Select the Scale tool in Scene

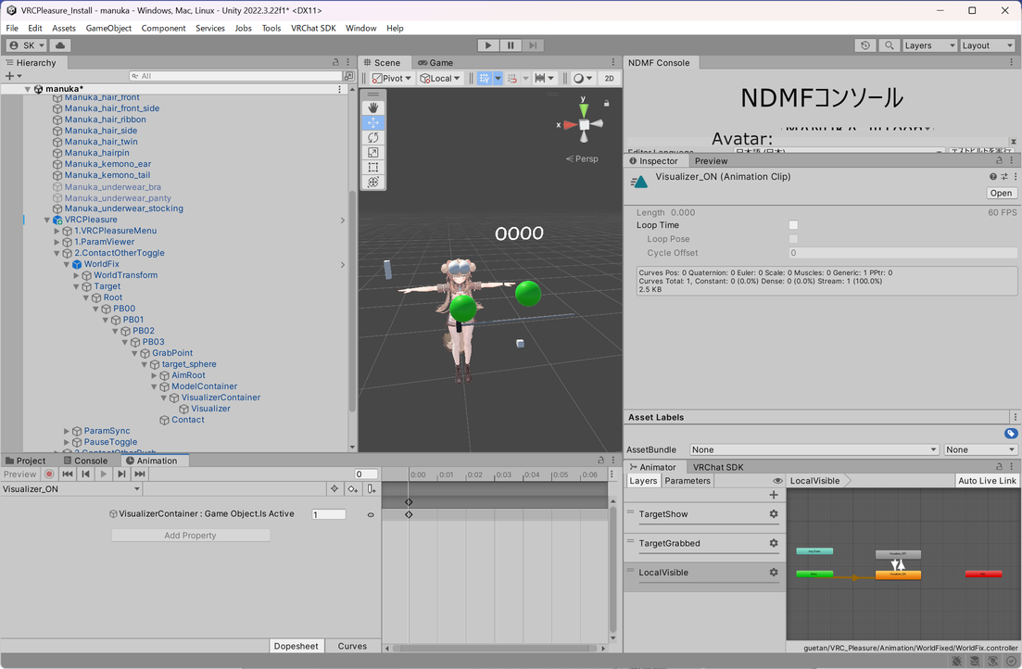373,153
